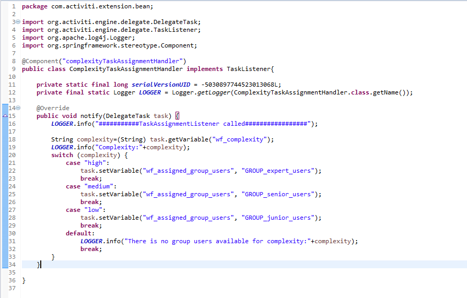Click the value -5030897744523013068L
Screen dimensions: 467x298
pyautogui.click(x=239, y=85)
